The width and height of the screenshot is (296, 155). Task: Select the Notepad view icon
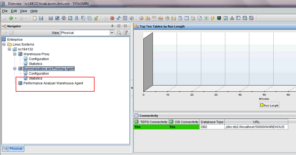pos(180,18)
